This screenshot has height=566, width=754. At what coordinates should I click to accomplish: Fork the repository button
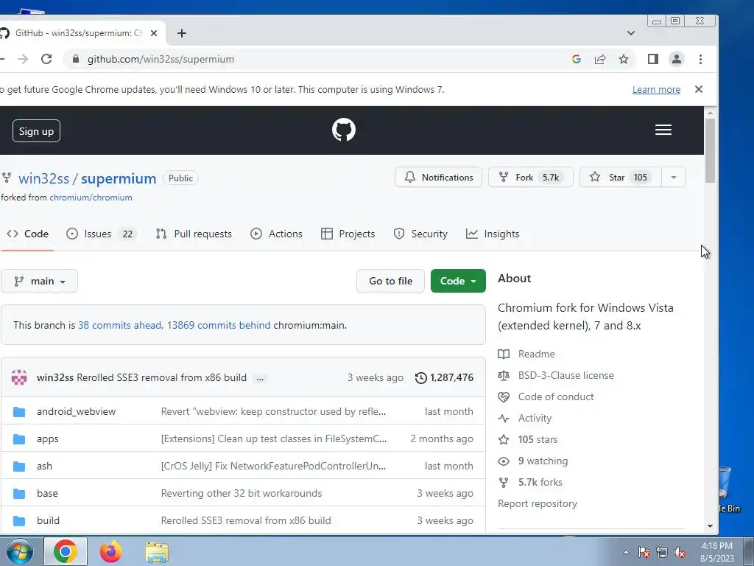[530, 177]
